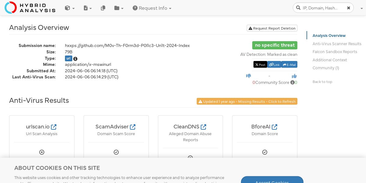
Task: Open the urlscan.io external link icon
Action: pyautogui.click(x=54, y=127)
